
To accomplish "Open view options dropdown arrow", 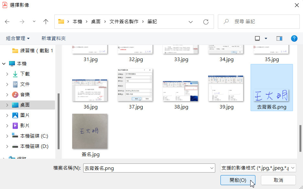I will pyautogui.click(x=266, y=38).
